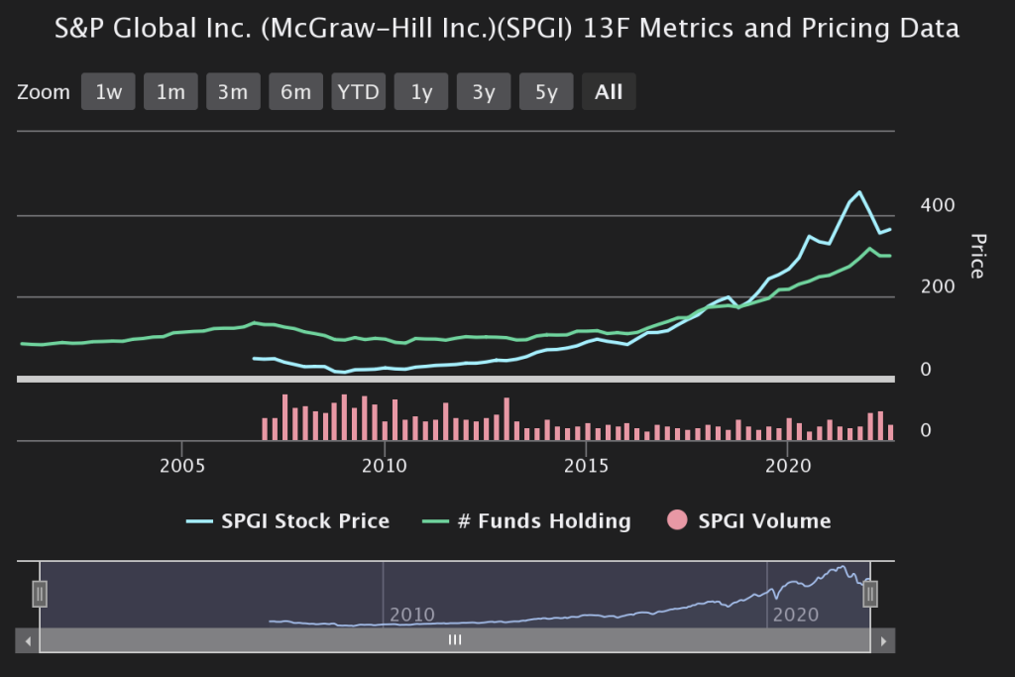Set zoom range to 1w
This screenshot has height=677, width=1015.
point(108,92)
